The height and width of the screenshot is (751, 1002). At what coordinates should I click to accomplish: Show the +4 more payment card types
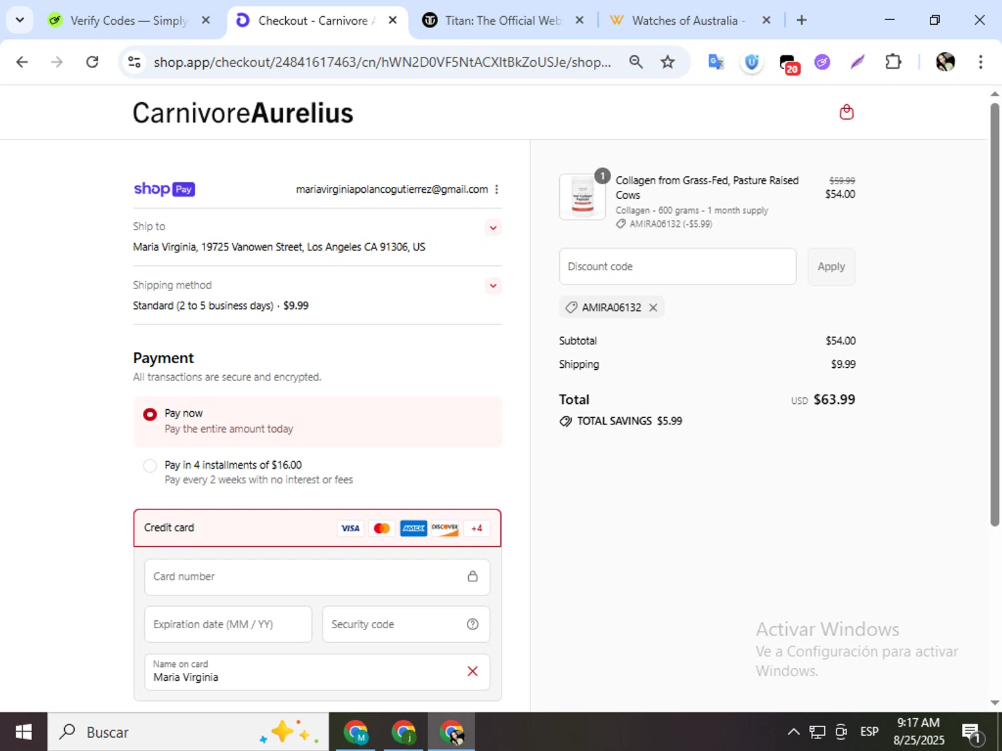[x=476, y=528]
